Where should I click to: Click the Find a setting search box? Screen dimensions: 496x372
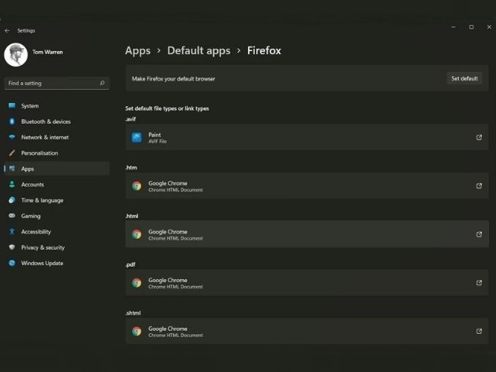pyautogui.click(x=50, y=83)
